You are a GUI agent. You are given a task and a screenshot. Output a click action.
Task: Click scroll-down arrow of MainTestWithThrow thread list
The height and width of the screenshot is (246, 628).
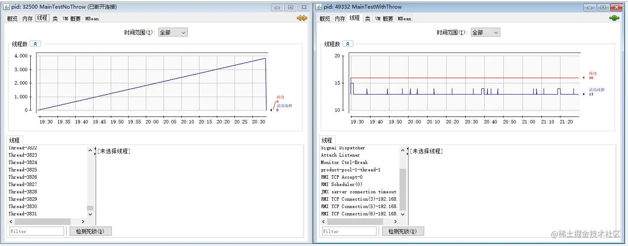[403, 214]
